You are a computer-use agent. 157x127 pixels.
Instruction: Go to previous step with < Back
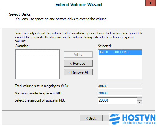tap(91, 118)
